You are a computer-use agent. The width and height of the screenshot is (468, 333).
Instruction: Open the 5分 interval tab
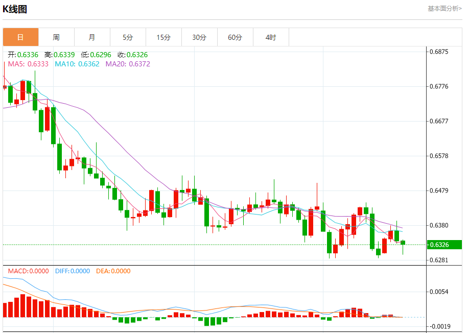coord(128,37)
